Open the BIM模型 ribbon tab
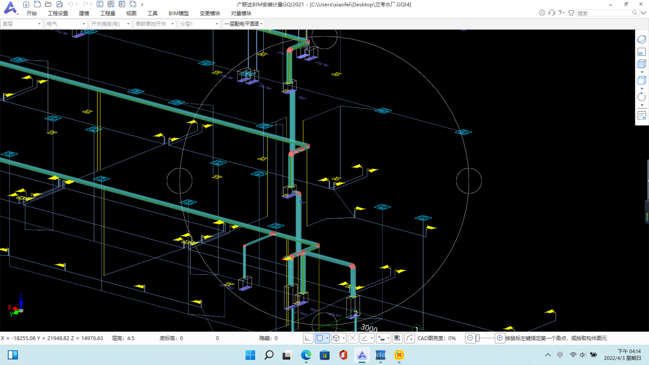This screenshot has height=365, width=649. point(178,13)
